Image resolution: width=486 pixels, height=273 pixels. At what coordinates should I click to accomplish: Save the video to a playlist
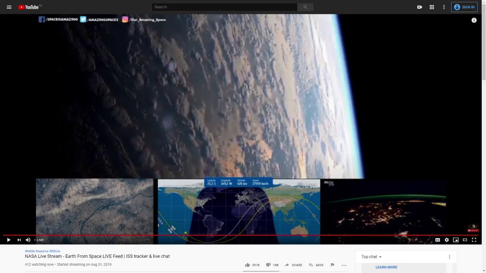pyautogui.click(x=316, y=265)
